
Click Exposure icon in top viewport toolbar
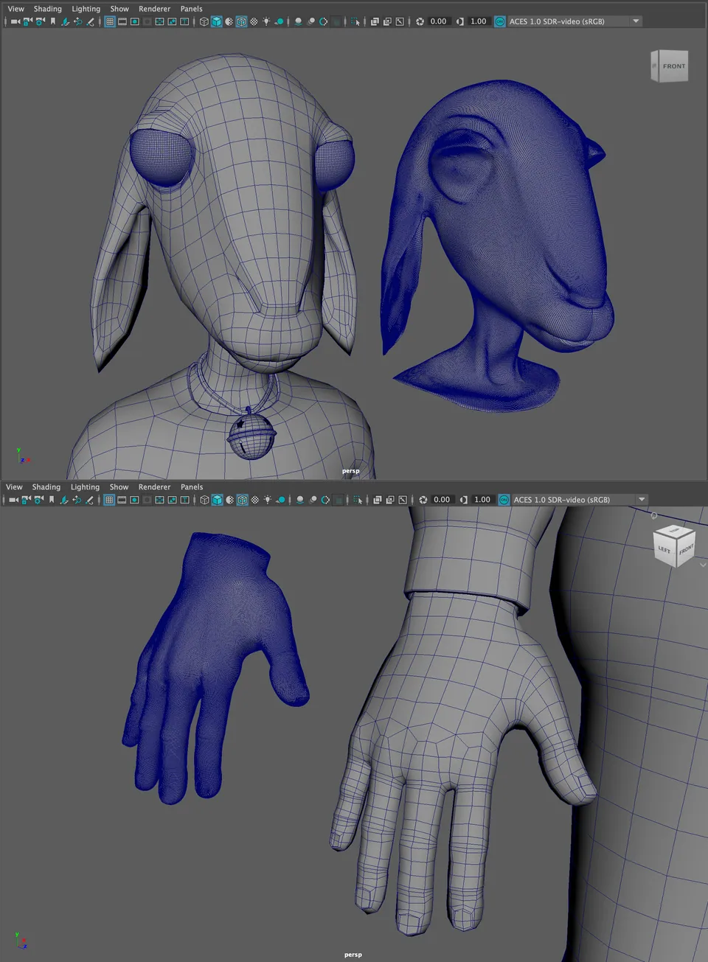pyautogui.click(x=420, y=21)
